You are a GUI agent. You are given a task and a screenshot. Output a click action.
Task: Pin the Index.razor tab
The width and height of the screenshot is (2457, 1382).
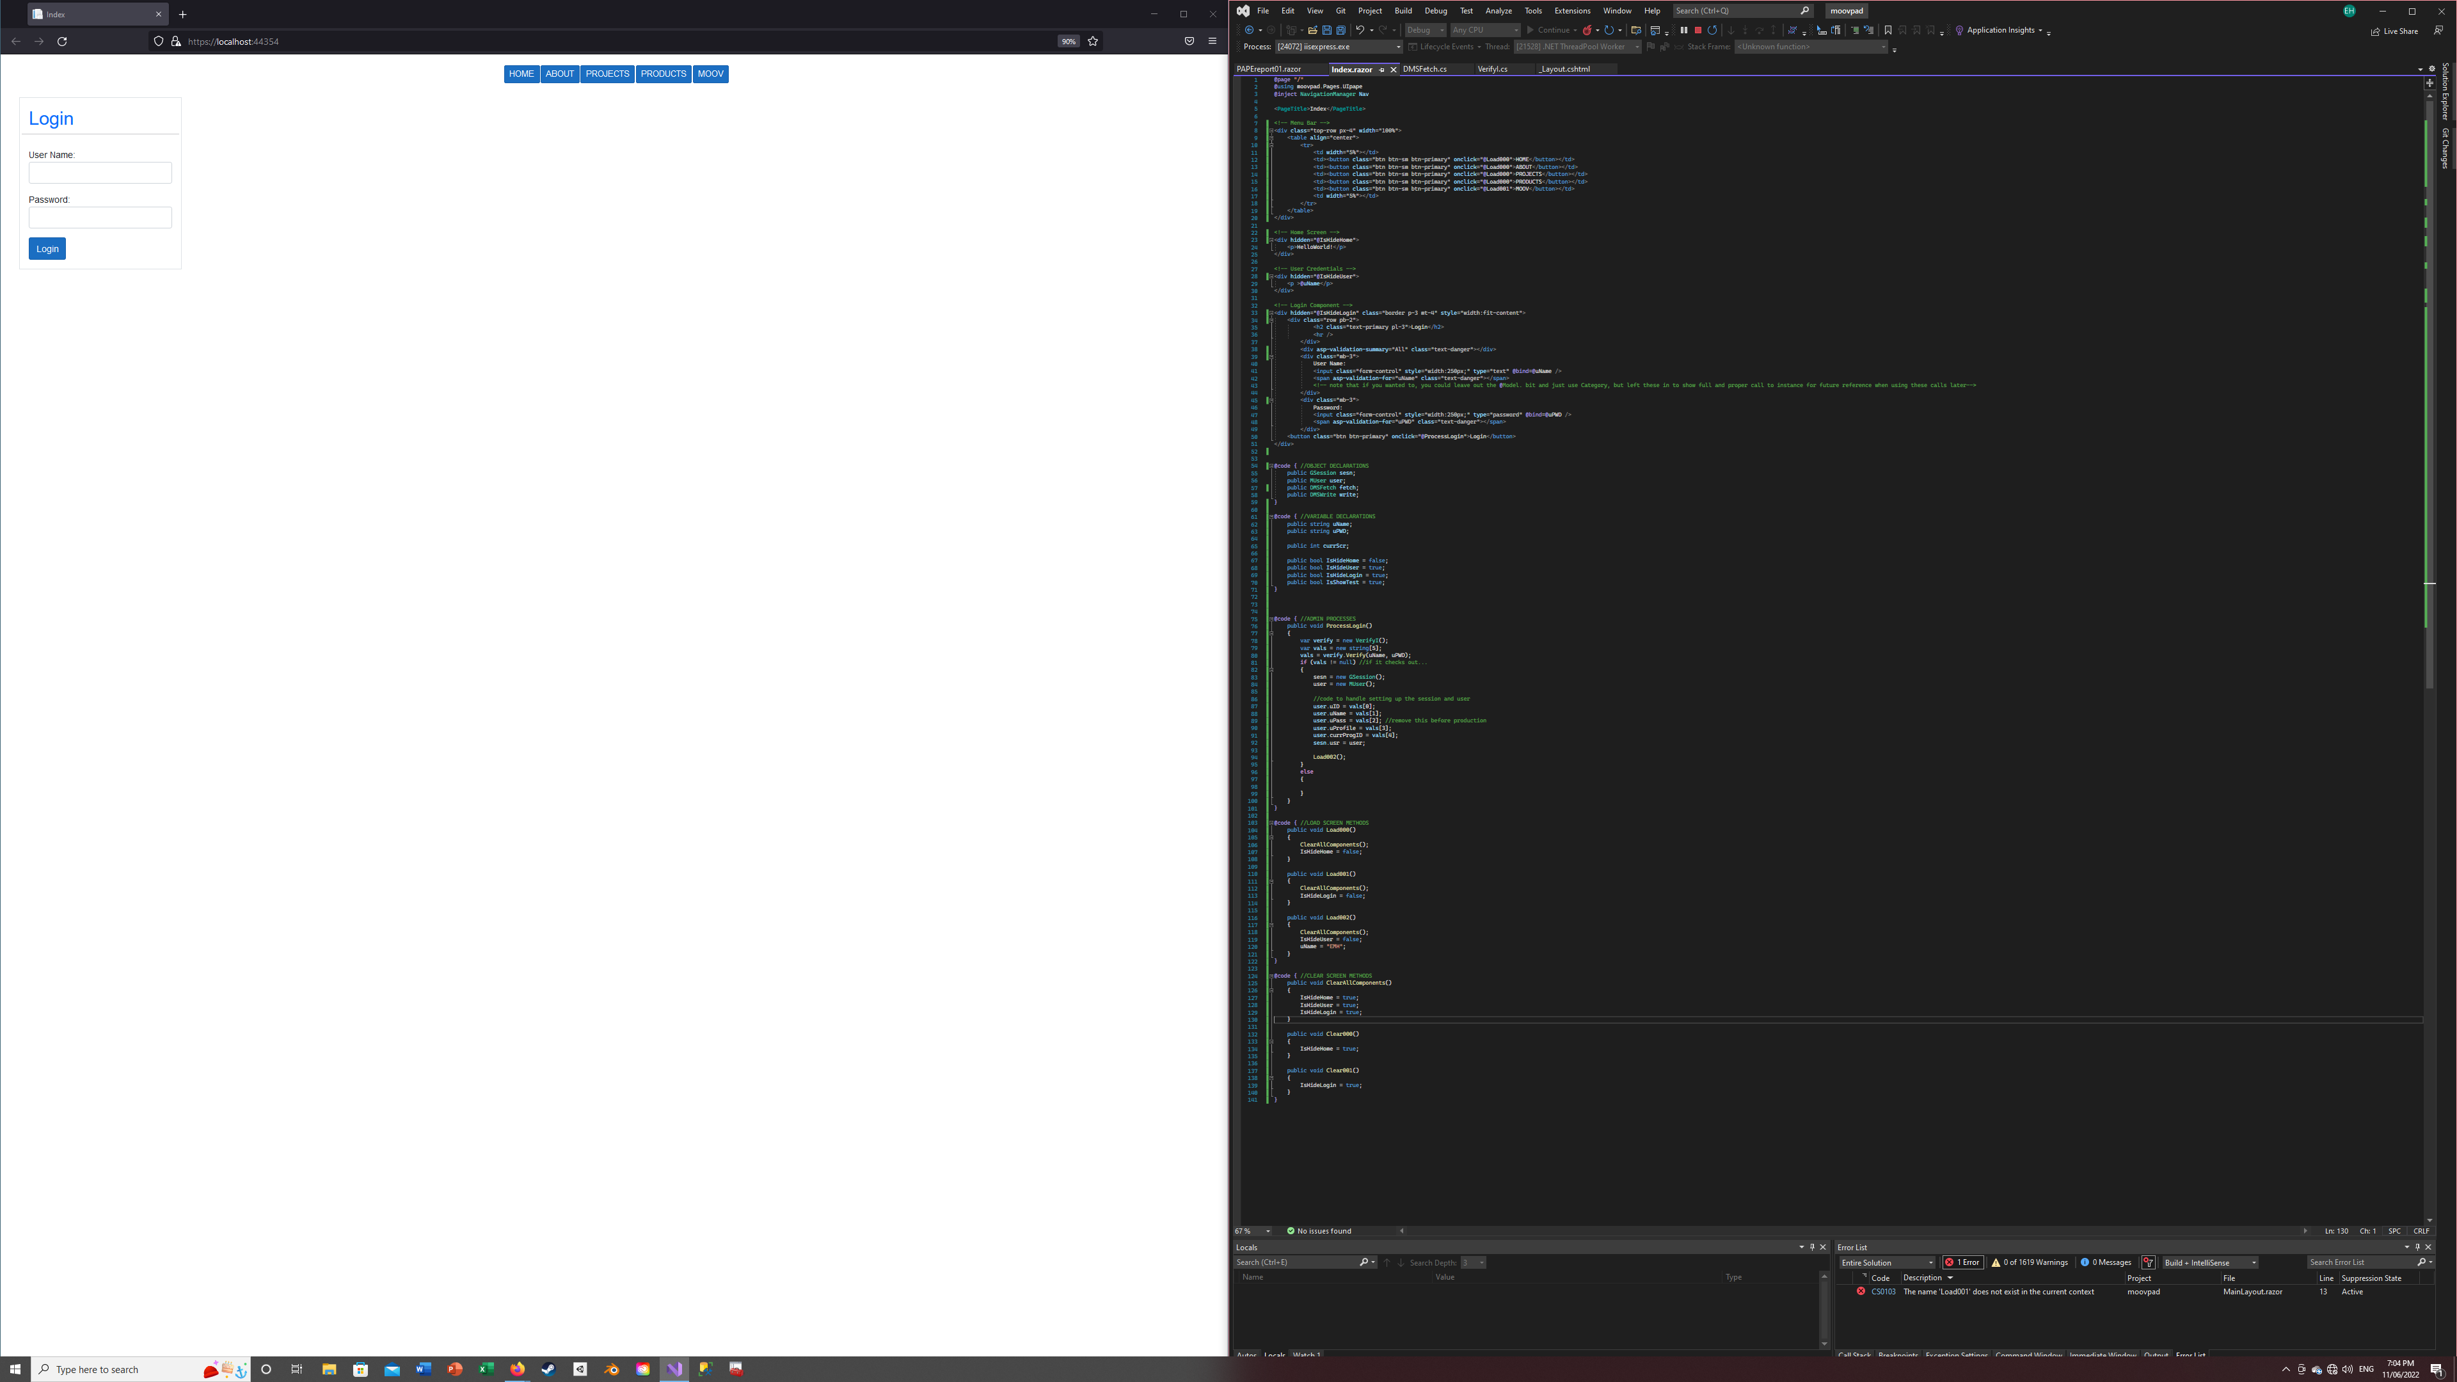[x=1381, y=70]
